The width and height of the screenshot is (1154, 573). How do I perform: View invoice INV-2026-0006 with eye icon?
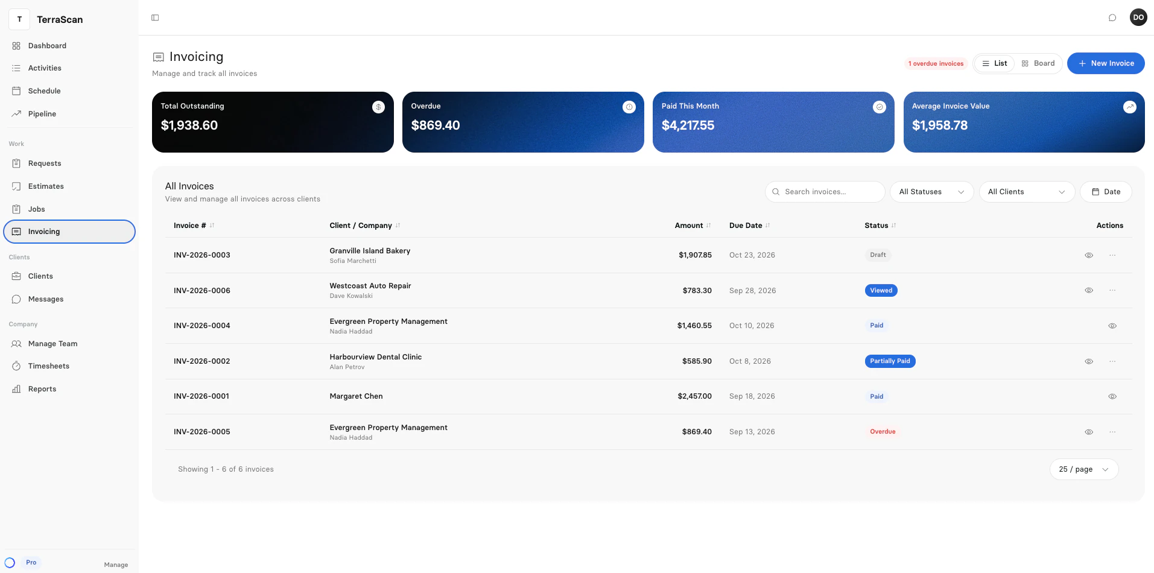[x=1089, y=290]
